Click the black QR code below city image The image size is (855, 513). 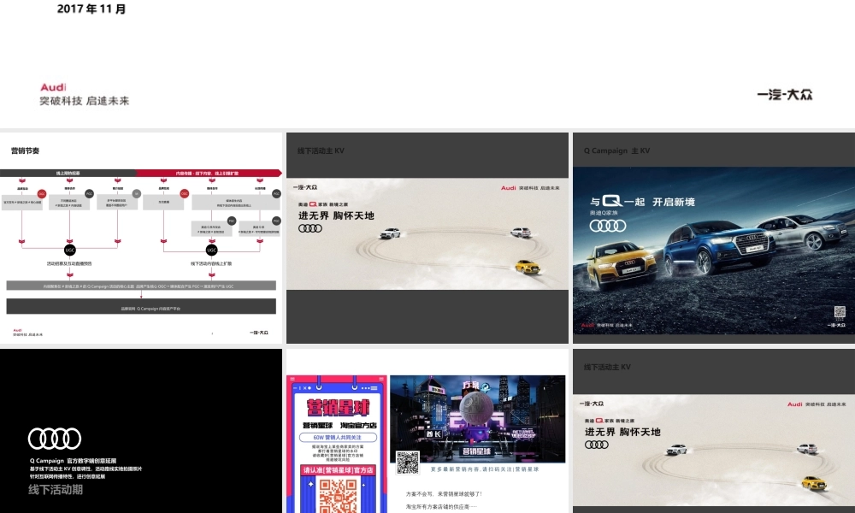click(407, 463)
